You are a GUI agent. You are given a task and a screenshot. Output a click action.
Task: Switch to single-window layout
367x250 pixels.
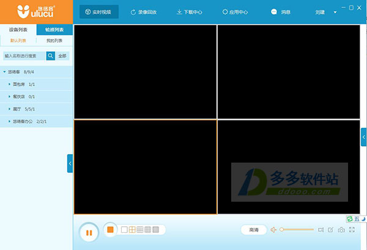[x=124, y=230]
